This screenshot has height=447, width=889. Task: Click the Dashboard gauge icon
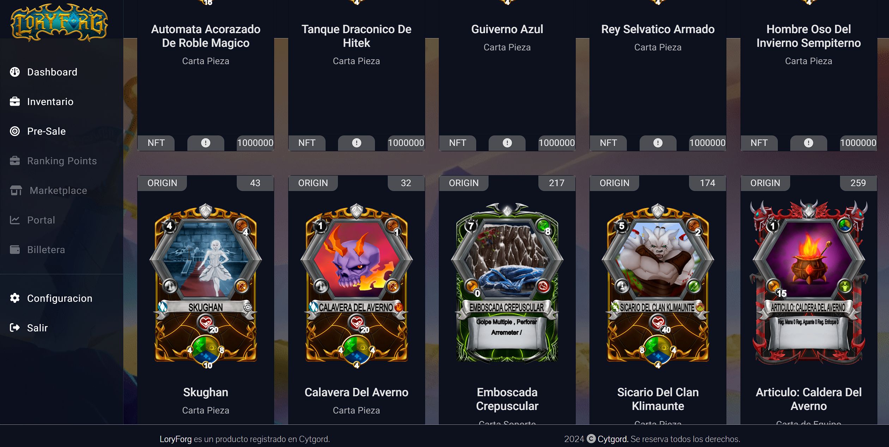15,72
